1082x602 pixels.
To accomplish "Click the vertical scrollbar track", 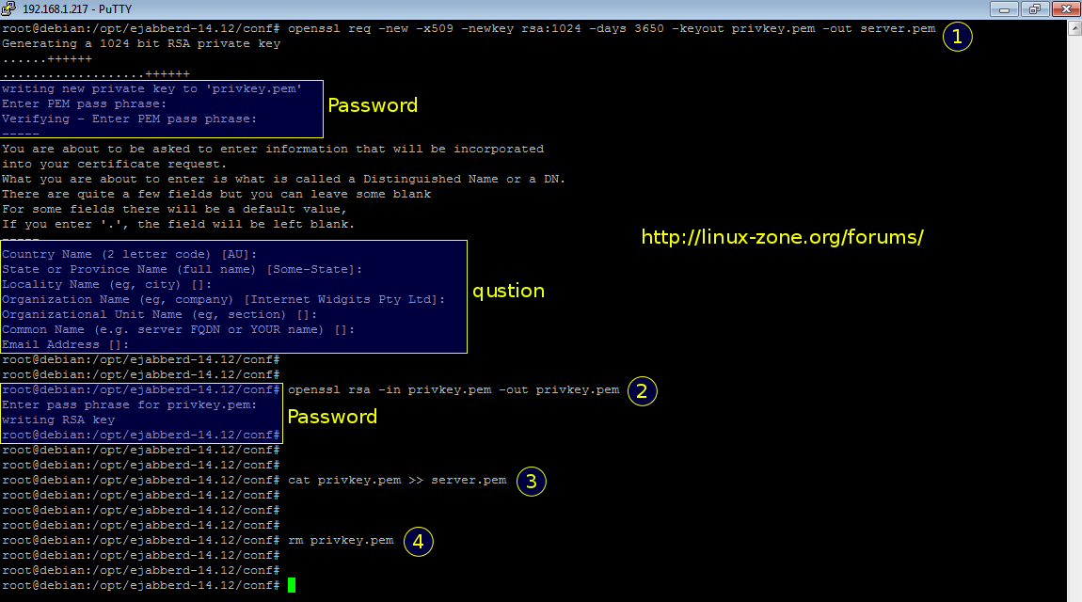I will tap(1074, 310).
